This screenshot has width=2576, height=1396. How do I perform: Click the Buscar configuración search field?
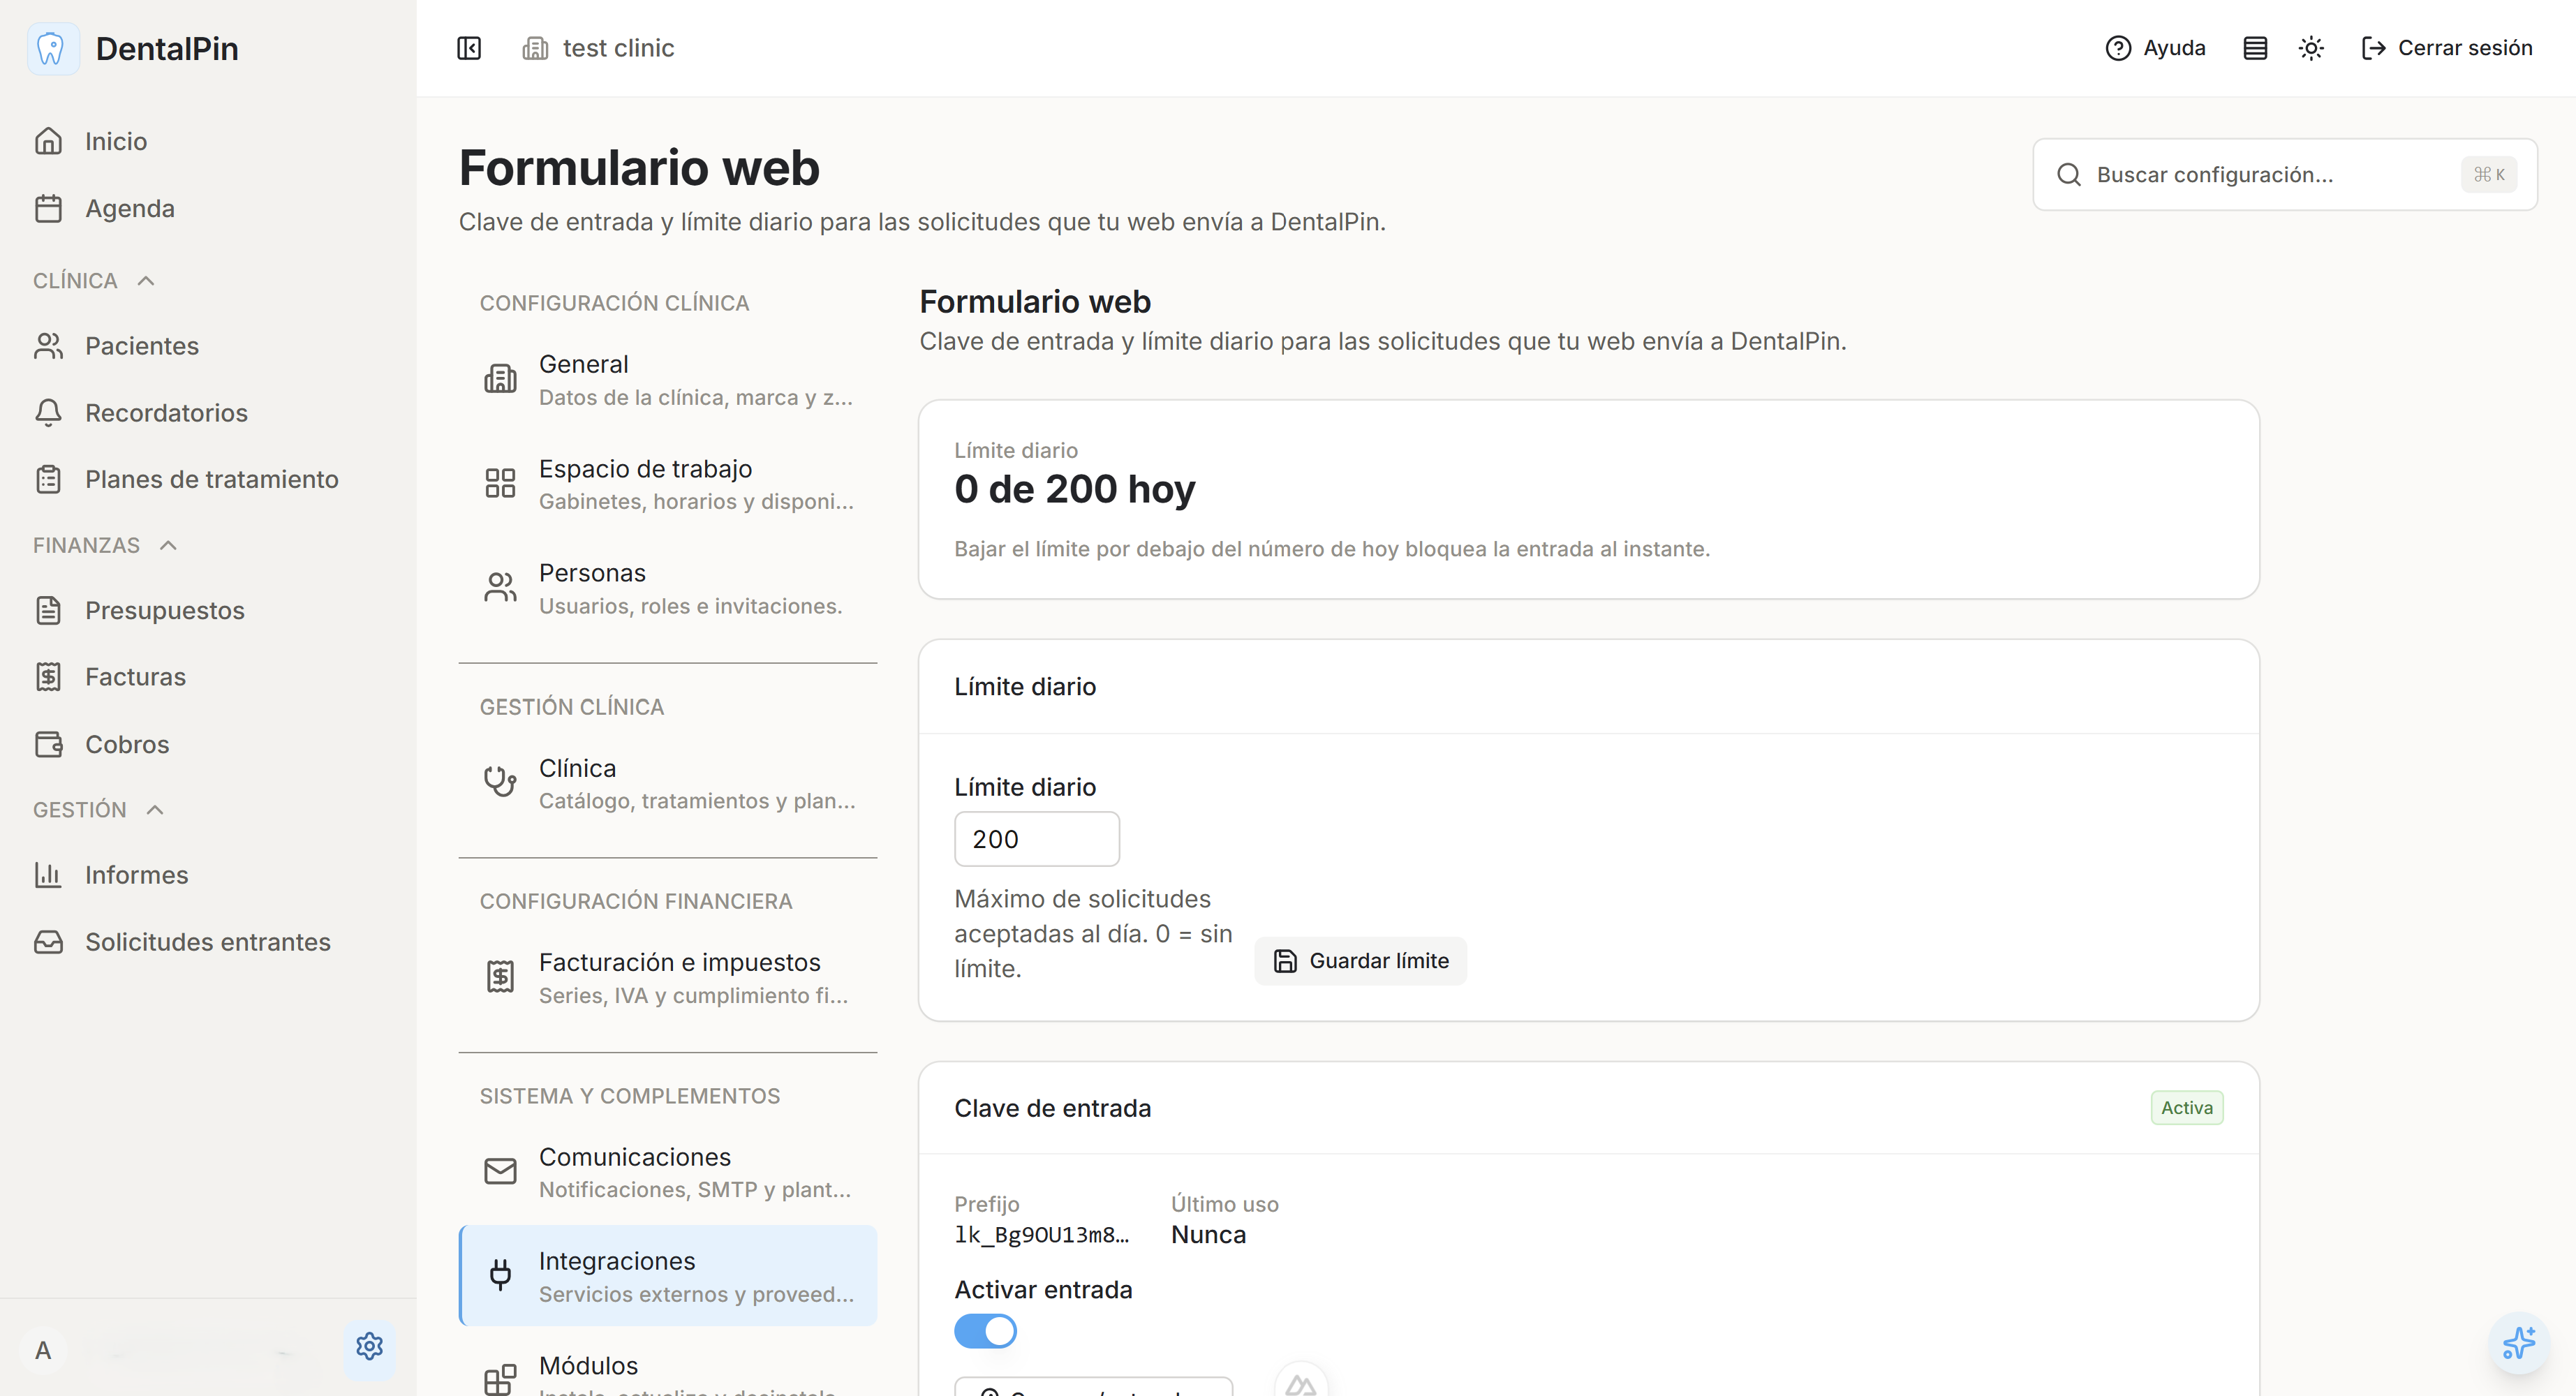[x=2285, y=174]
